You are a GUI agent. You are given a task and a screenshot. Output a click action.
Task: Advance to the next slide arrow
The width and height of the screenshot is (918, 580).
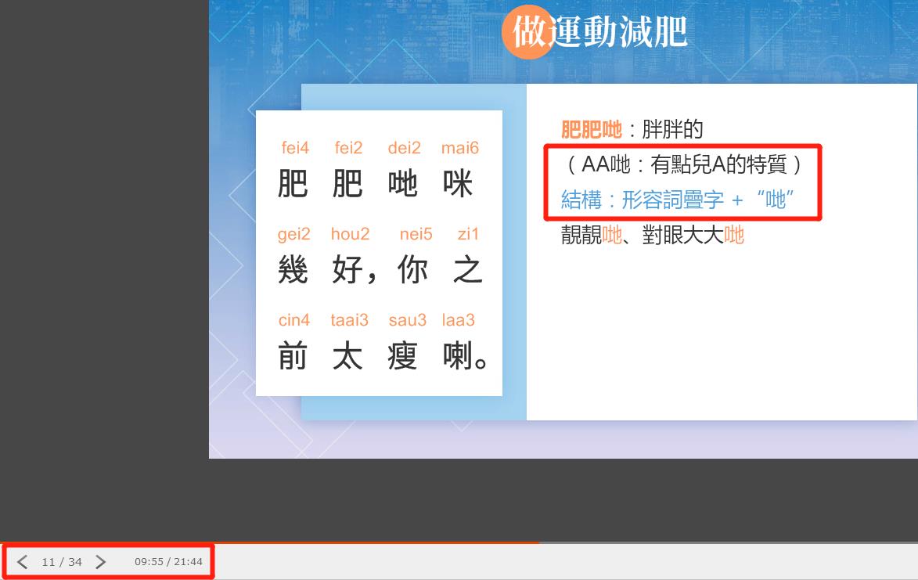click(x=100, y=562)
